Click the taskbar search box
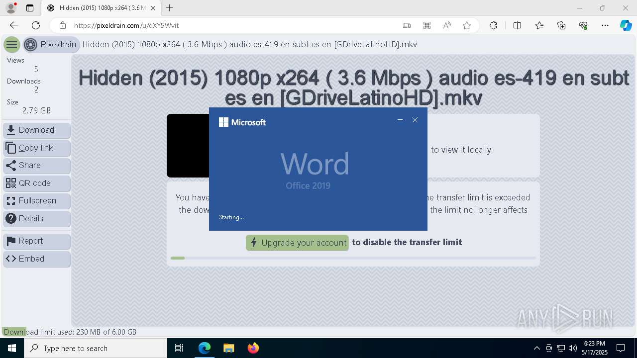 [96, 348]
